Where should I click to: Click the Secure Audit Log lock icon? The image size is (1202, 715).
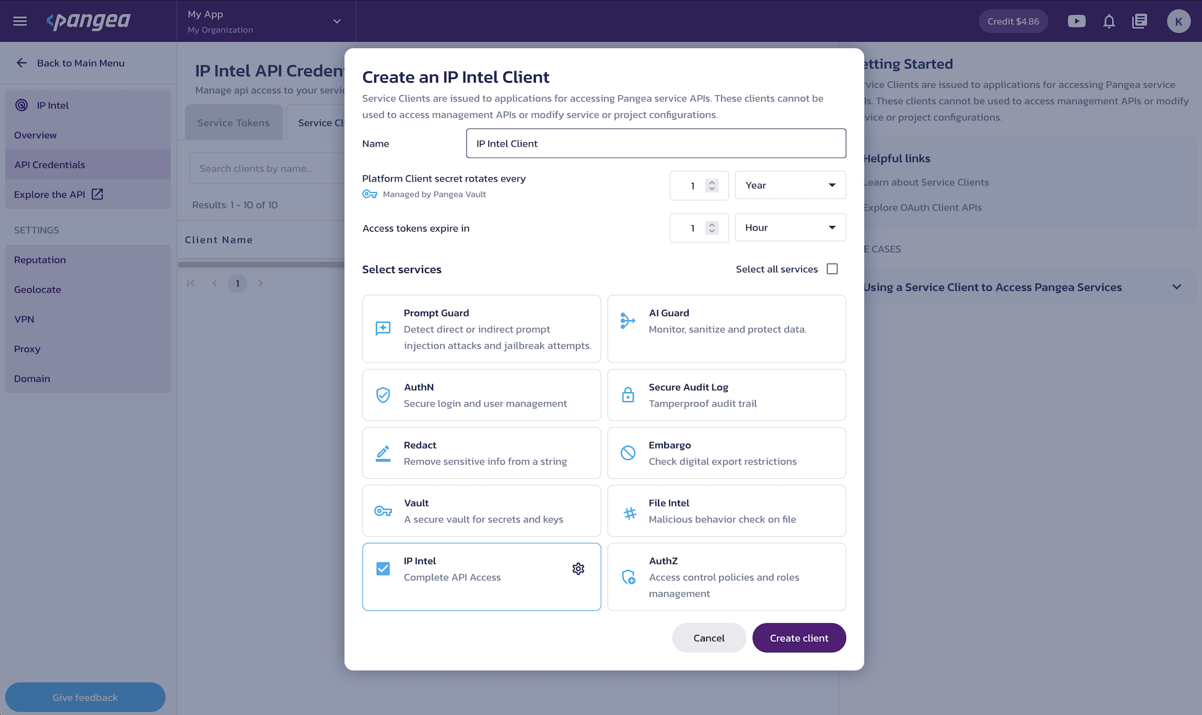tap(628, 394)
